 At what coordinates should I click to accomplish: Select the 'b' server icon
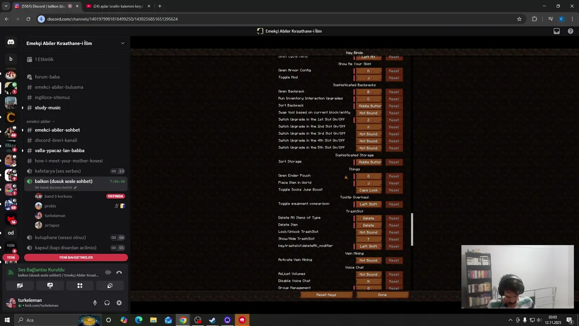coord(11,59)
